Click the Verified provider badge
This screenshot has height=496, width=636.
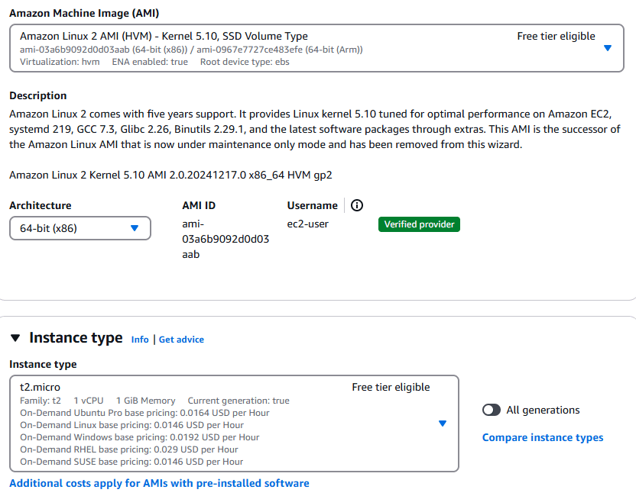[x=419, y=224]
